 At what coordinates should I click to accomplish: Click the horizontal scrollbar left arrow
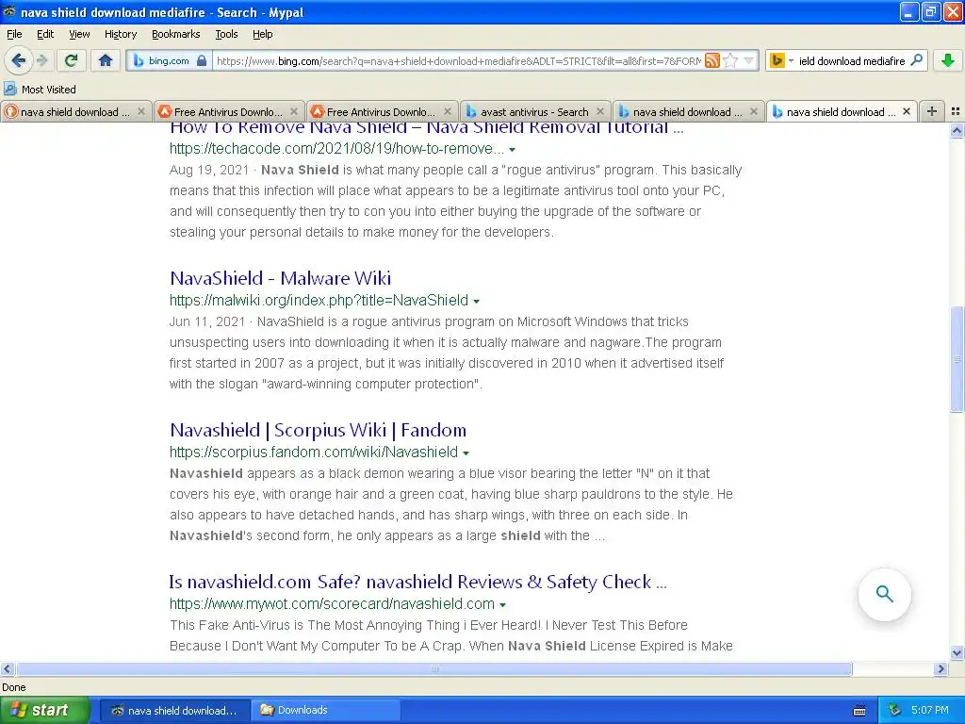[7, 668]
